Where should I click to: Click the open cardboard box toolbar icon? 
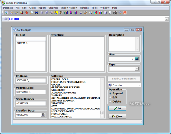(12, 13)
